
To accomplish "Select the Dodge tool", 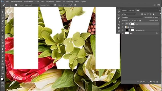I will coord(3,52).
